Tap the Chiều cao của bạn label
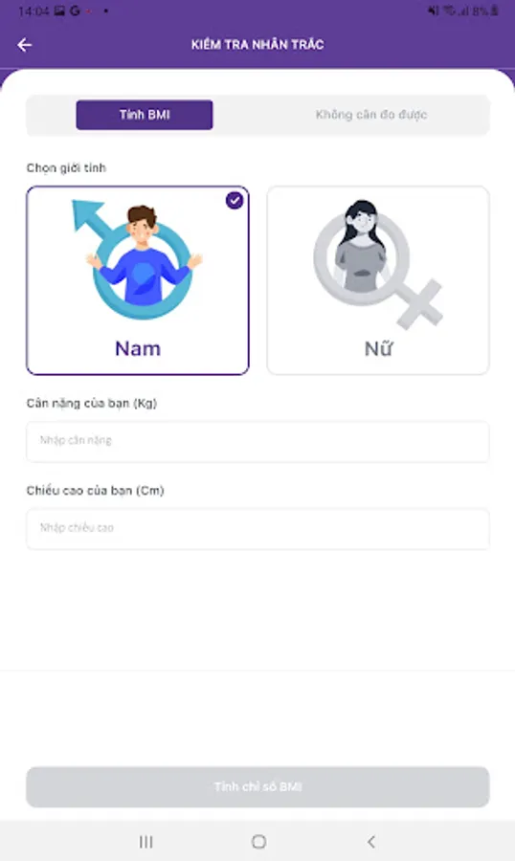515x861 pixels. coord(95,491)
